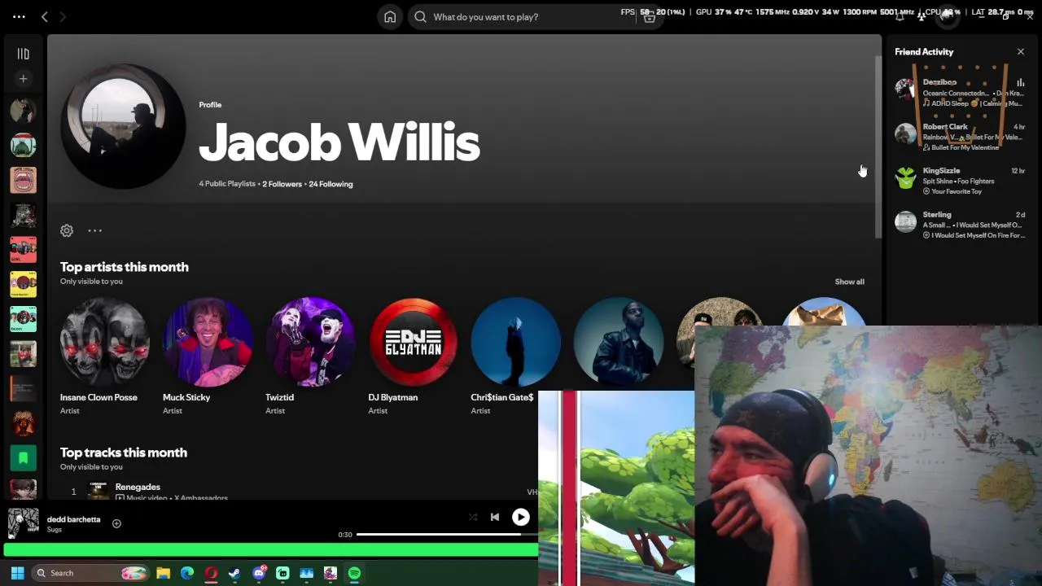Open Renegades track album thumbnail
This screenshot has height=586, width=1042.
(x=98, y=490)
